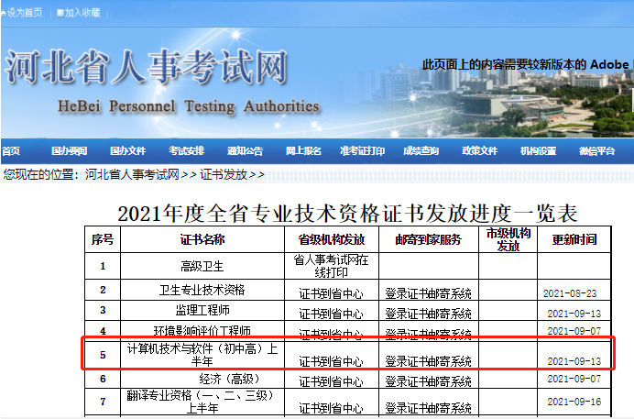Click the 河北省人事考试网 banner logo
634x419 pixels.
[x=147, y=67]
